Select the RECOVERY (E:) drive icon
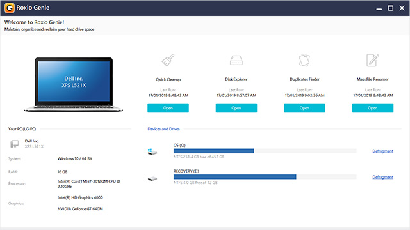The width and height of the screenshot is (410, 230). point(152,179)
